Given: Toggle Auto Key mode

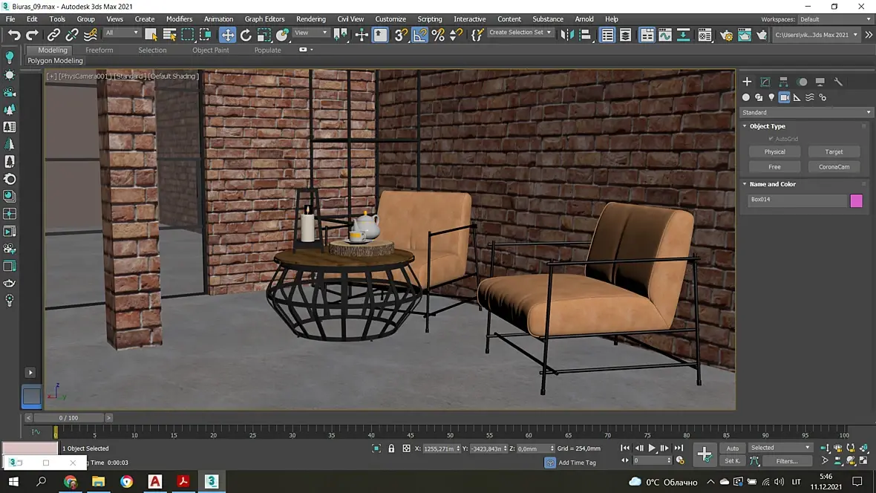Looking at the screenshot, I should (733, 448).
